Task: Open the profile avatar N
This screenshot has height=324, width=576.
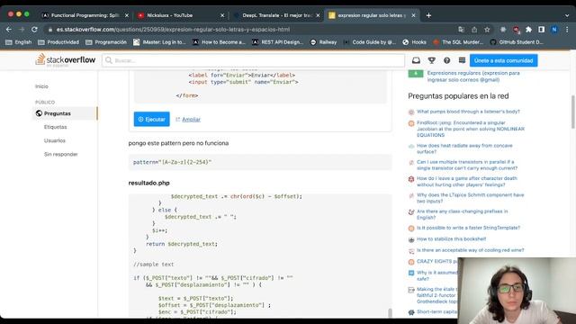Action: [x=554, y=30]
